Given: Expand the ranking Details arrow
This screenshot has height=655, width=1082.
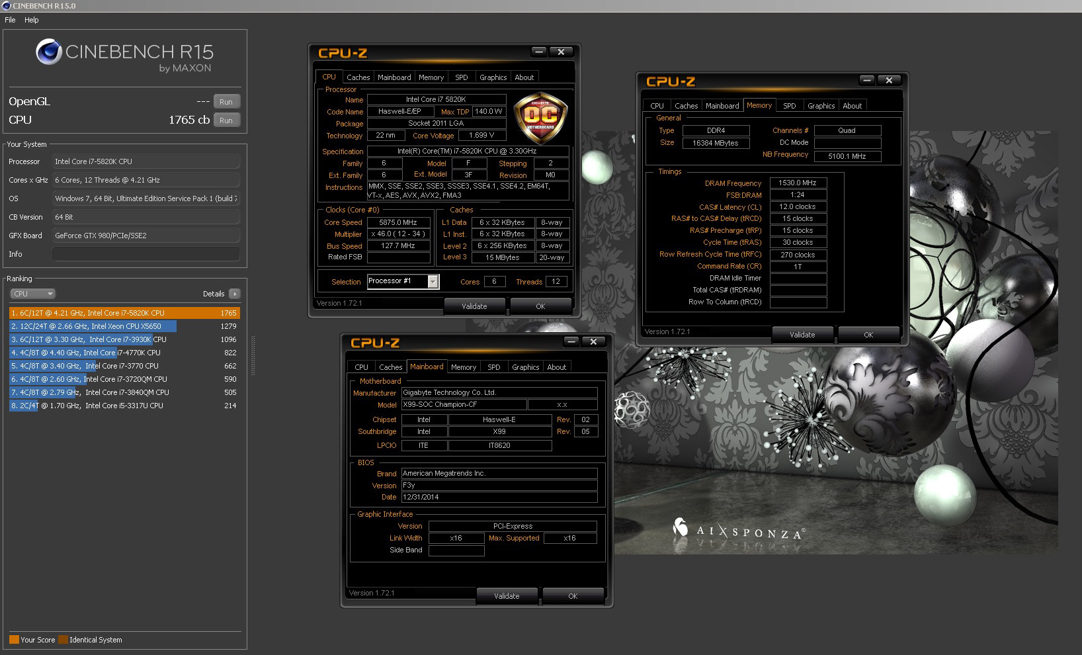Looking at the screenshot, I should point(235,294).
